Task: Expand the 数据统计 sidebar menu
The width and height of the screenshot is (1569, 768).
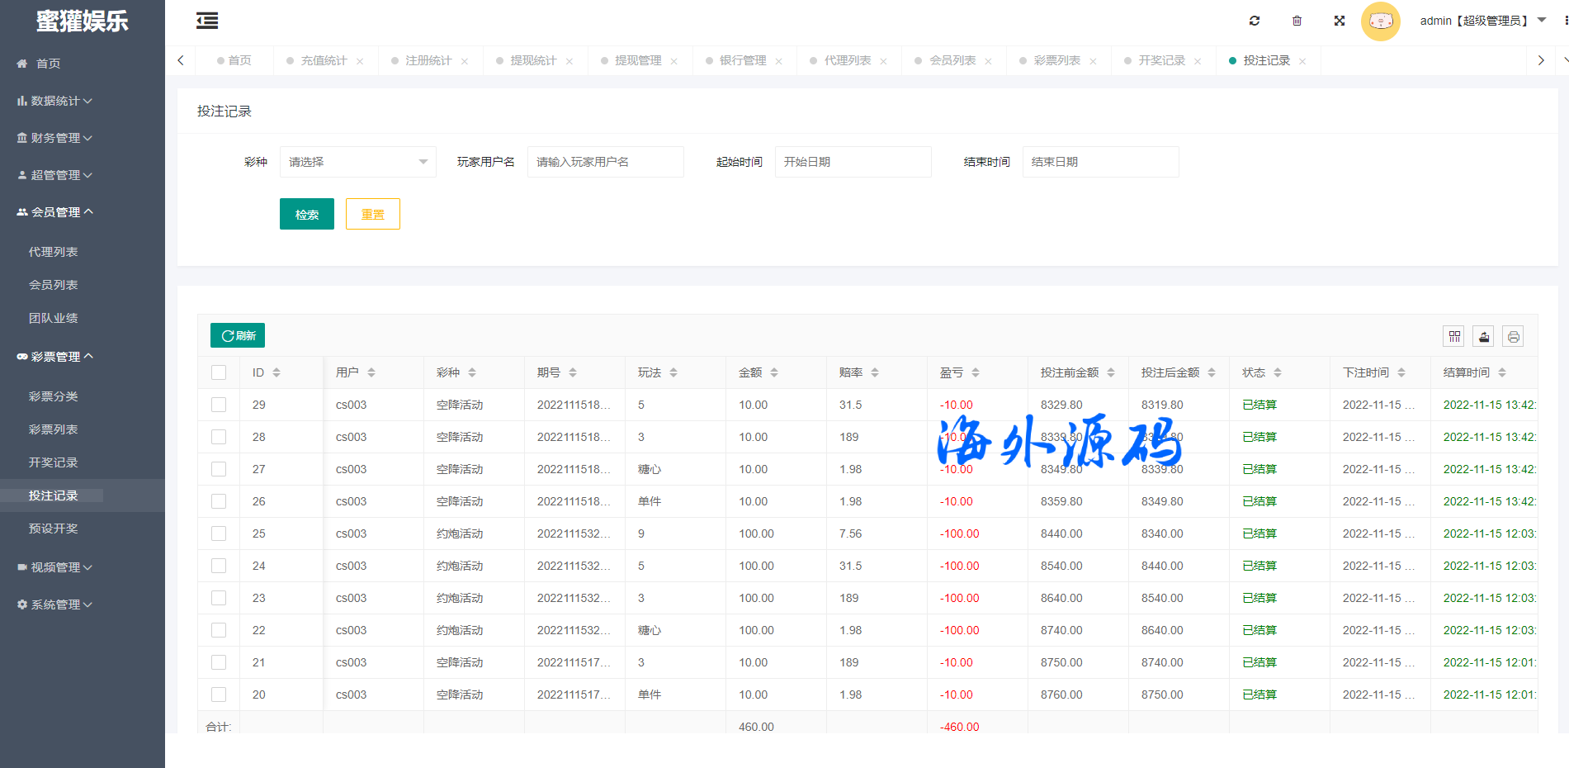Action: (54, 101)
